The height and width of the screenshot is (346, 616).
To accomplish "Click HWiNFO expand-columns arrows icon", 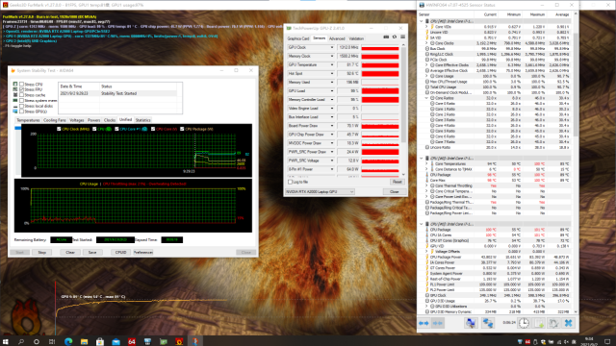I will tap(423, 323).
